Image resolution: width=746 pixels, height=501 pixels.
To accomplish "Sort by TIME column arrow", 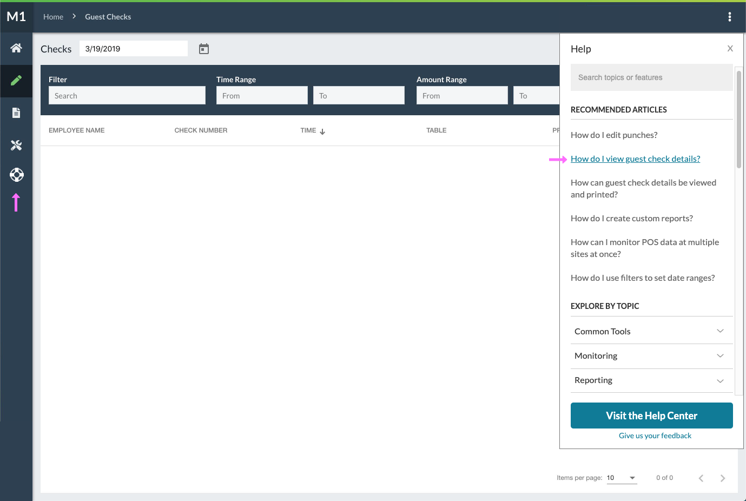I will pos(322,131).
